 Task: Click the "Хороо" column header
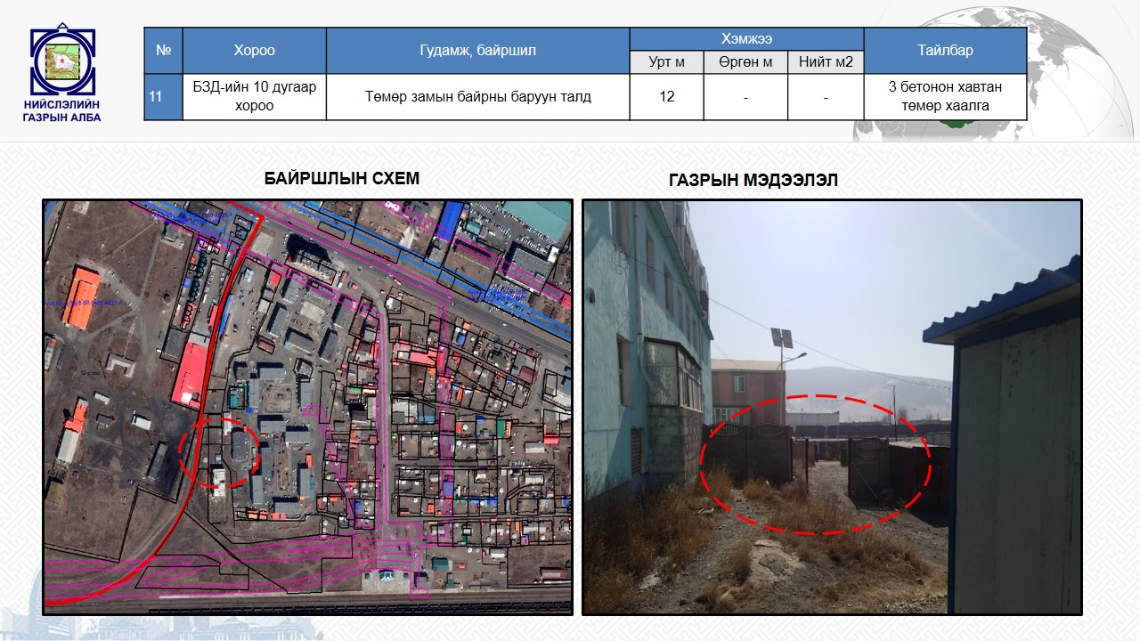254,51
